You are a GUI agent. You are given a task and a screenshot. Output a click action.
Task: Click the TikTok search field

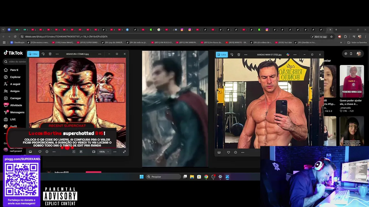15,62
